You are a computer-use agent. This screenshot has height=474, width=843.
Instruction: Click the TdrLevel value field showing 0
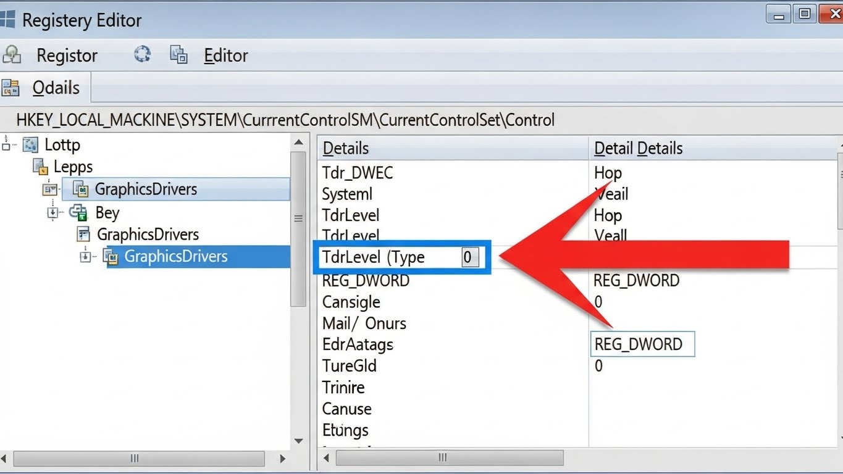click(x=469, y=257)
